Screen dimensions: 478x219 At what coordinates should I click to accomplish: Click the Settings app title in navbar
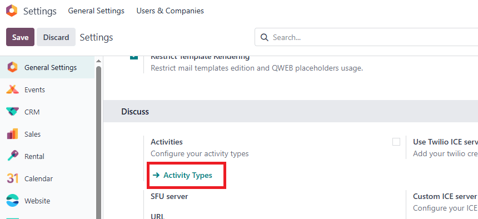(40, 11)
